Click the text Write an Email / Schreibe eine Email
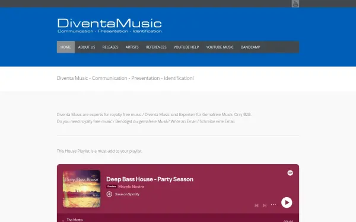 202,121
